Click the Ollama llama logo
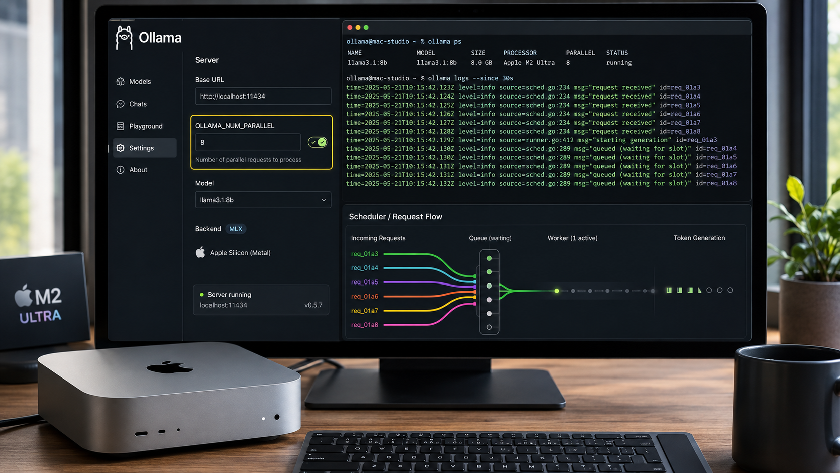 124,38
